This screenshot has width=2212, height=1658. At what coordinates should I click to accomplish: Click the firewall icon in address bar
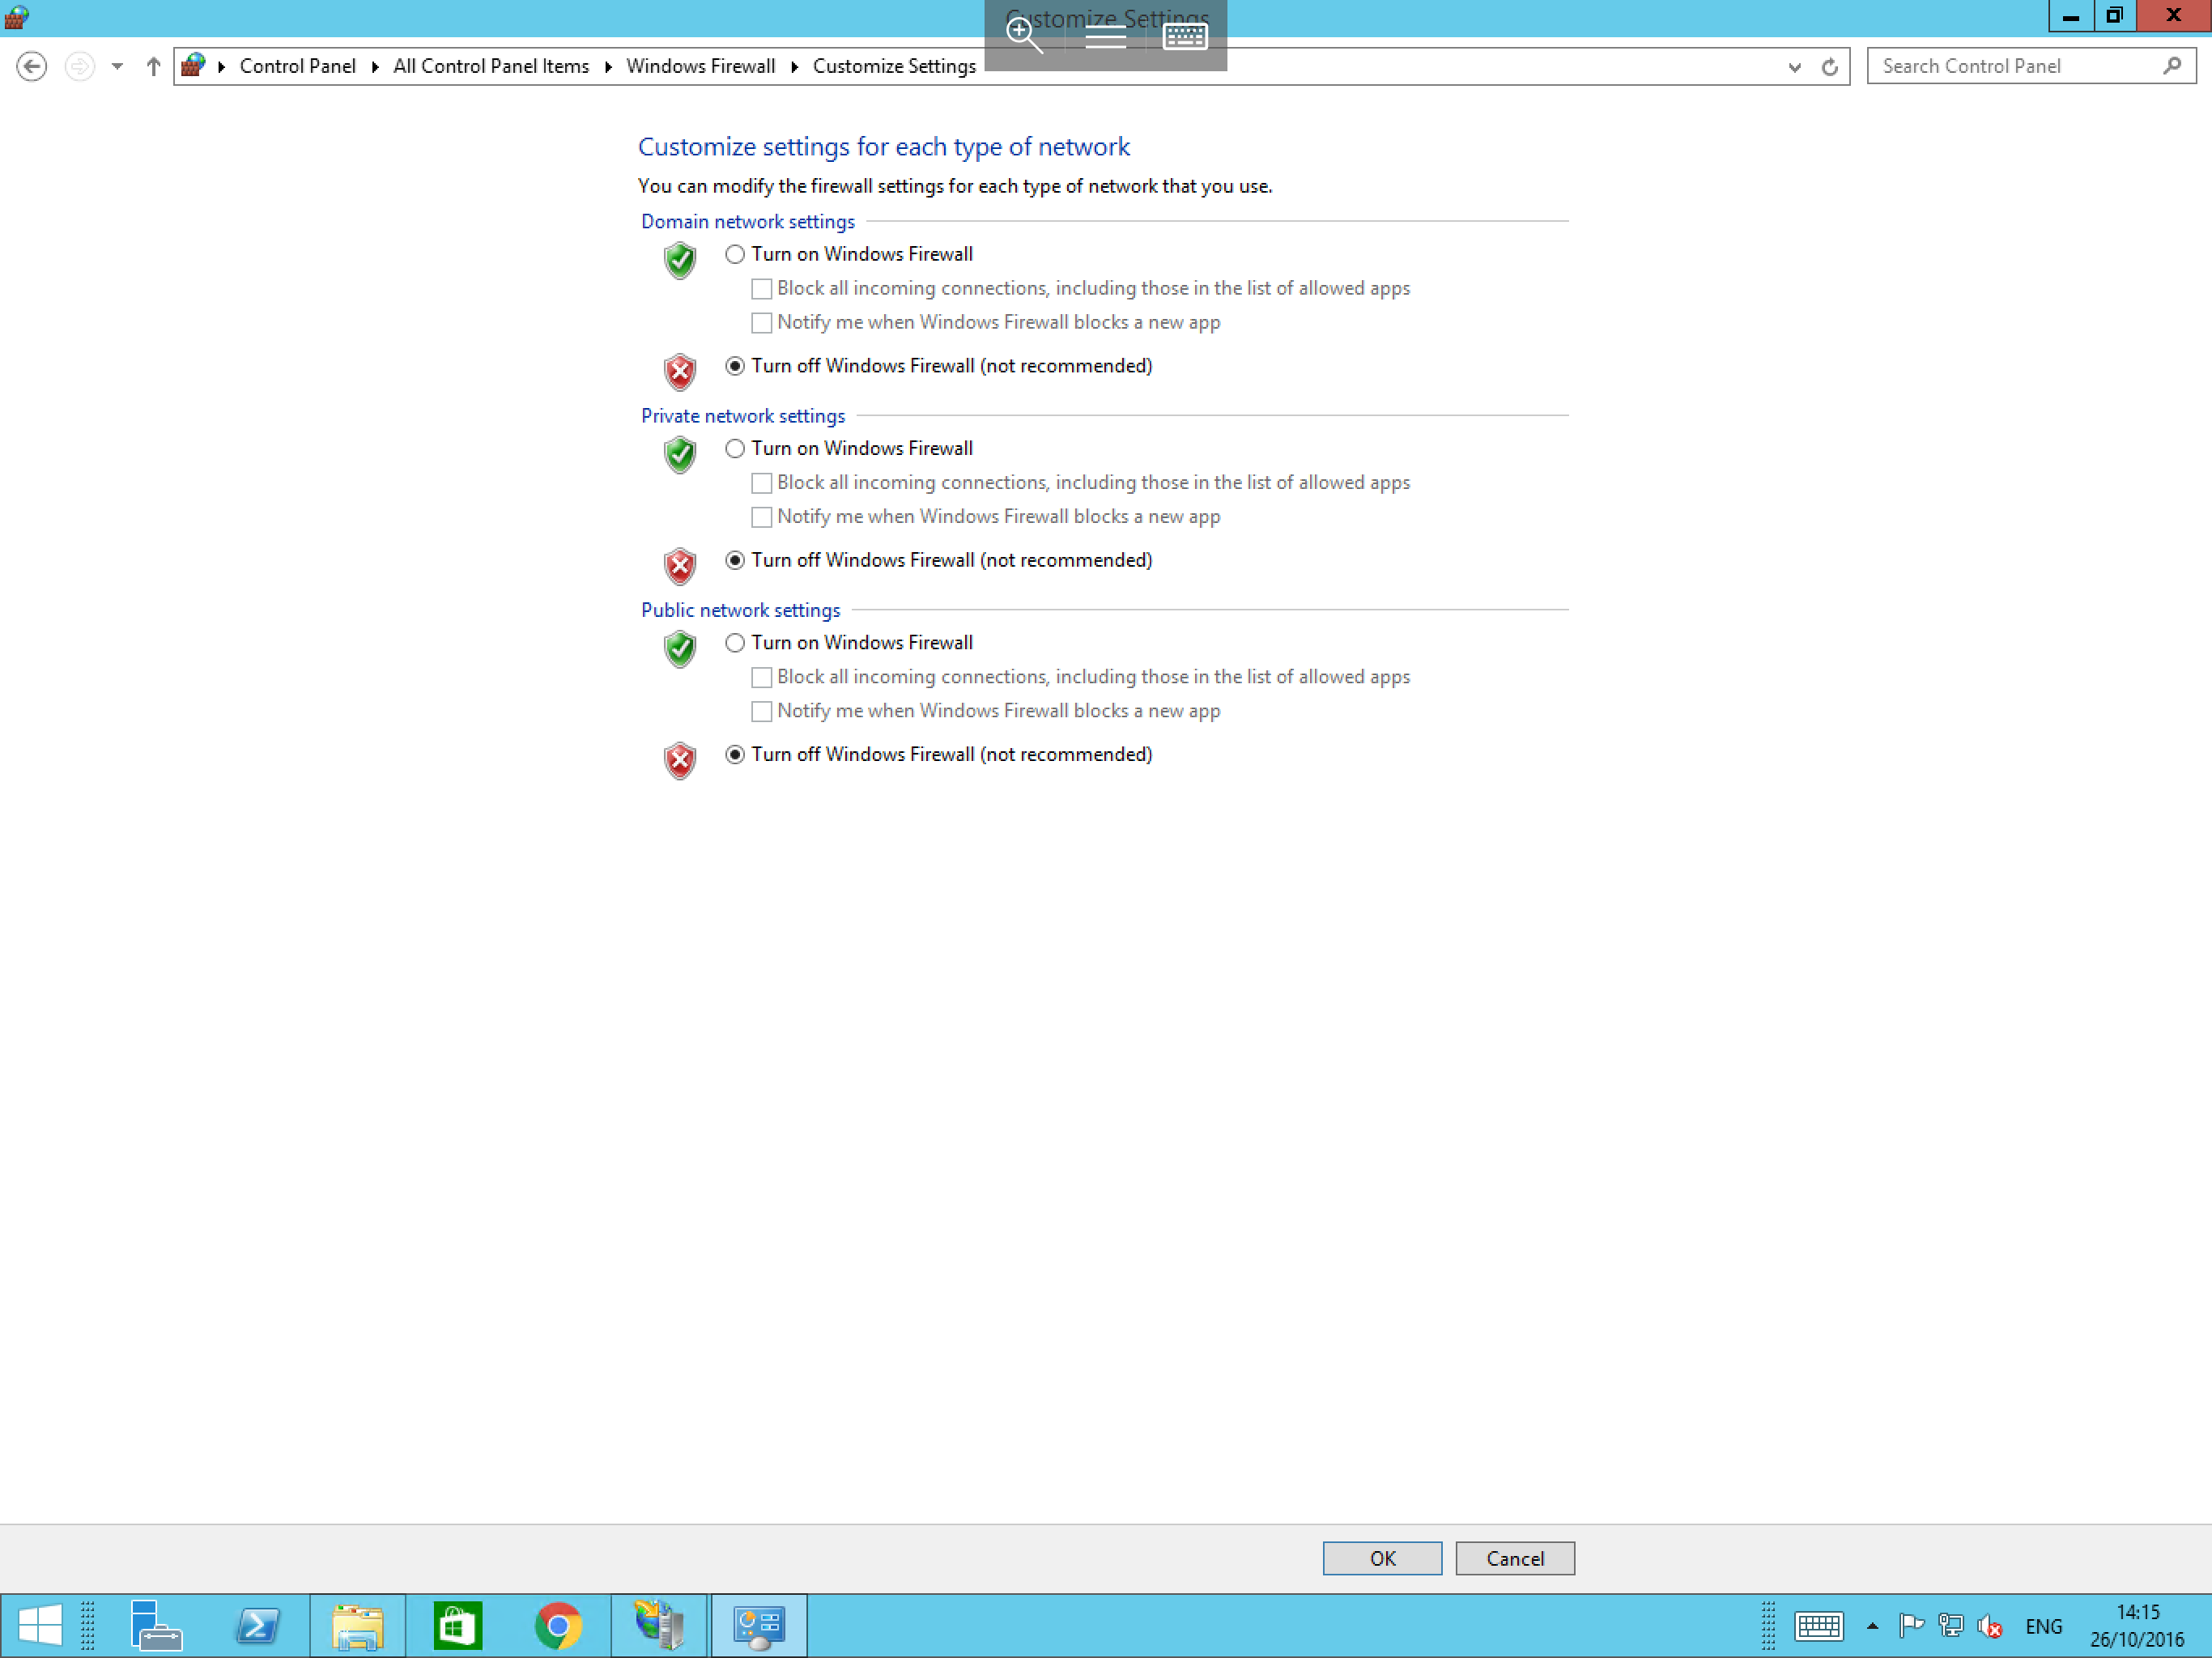(194, 66)
